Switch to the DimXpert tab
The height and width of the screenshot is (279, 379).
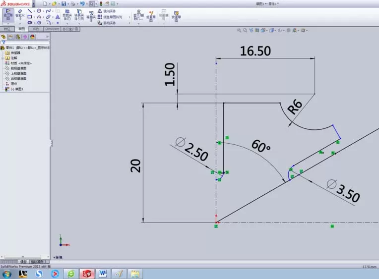[52, 29]
